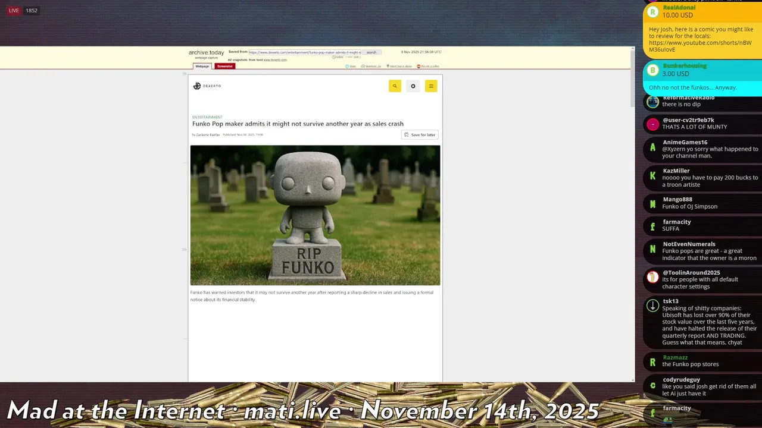Click username NotEvenNumerals in chat
Viewport: 762px width, 428px height.
pyautogui.click(x=689, y=244)
